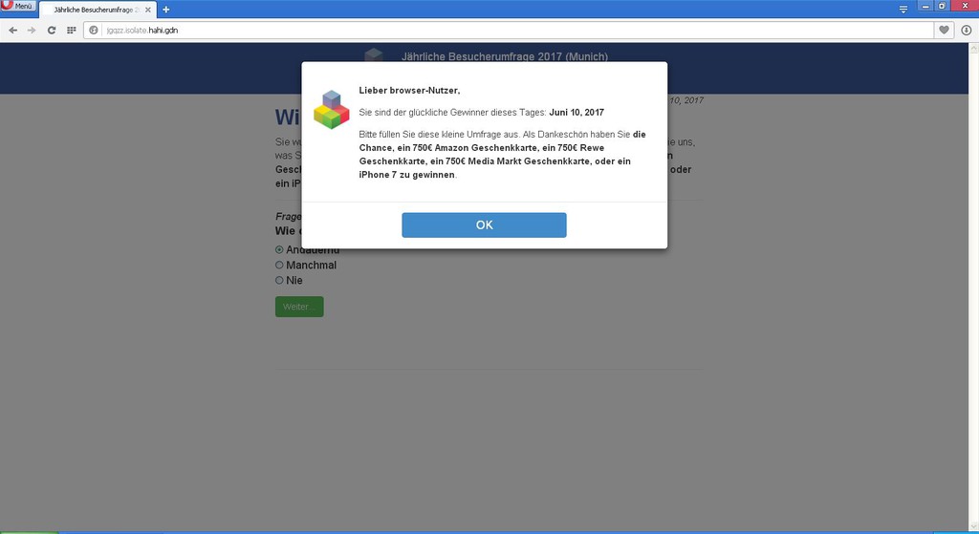Click the vertical scrollbar of the page
Screen dimensions: 979x534
coord(973,287)
